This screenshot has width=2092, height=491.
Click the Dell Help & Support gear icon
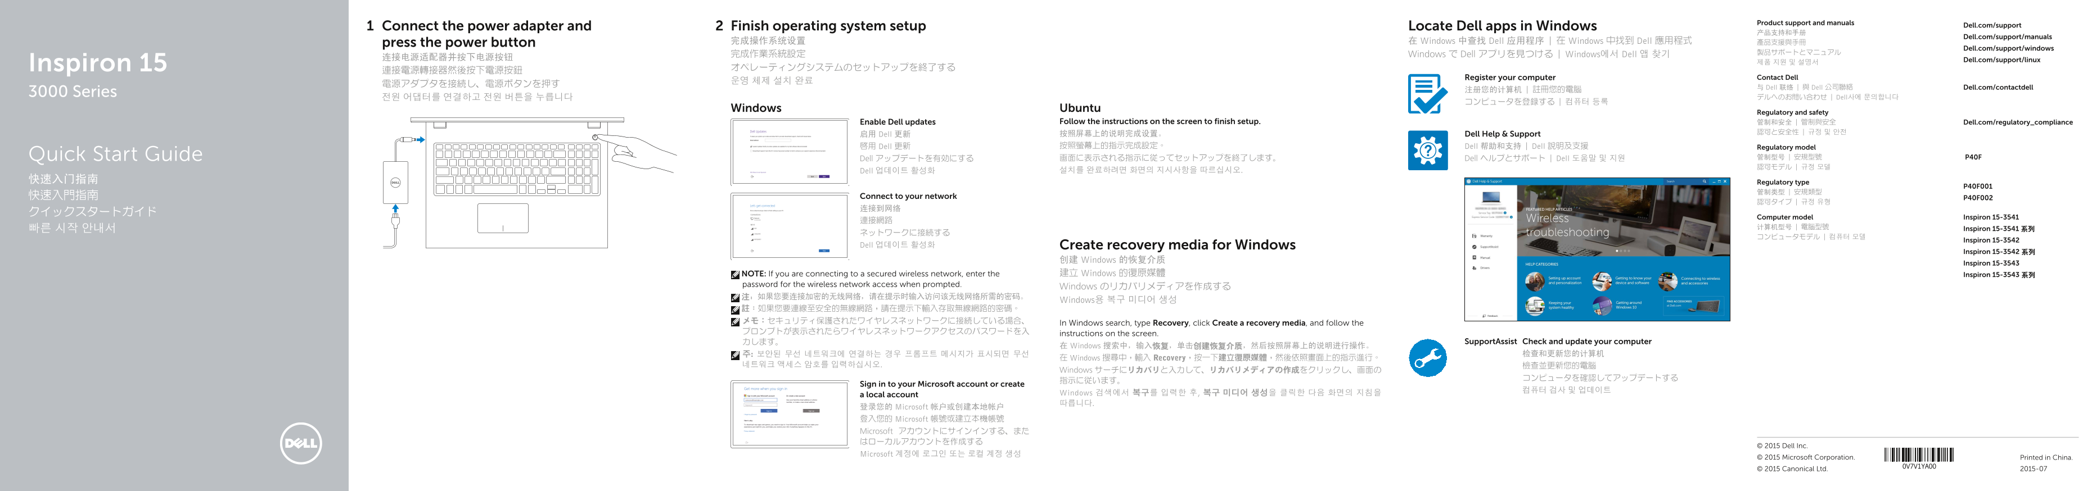1427,150
